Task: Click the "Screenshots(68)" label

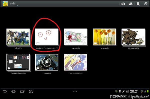Action: point(18,73)
